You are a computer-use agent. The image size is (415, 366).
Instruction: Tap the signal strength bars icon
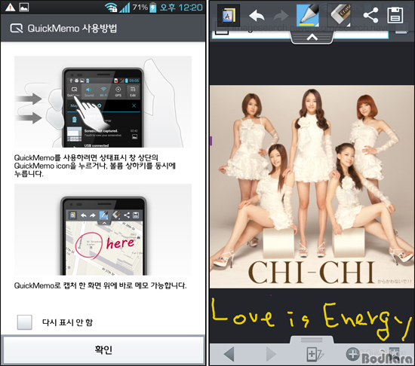[x=124, y=8]
